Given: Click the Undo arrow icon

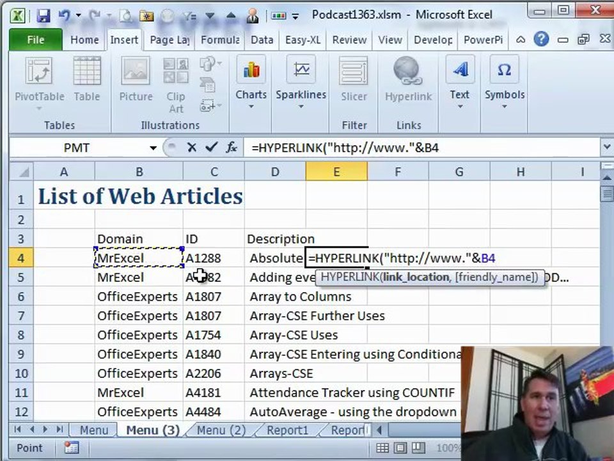Looking at the screenshot, I should point(64,15).
